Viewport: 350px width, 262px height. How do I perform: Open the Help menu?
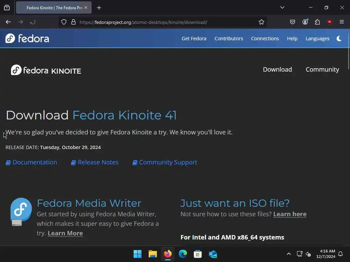tap(292, 39)
